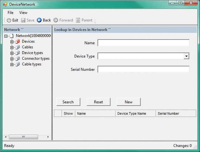The image size is (200, 152).
Task: Click the Exit power icon
Action: [x=9, y=20]
